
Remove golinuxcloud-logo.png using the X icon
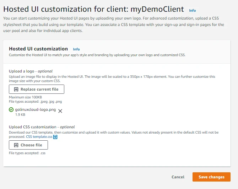[x=60, y=111]
